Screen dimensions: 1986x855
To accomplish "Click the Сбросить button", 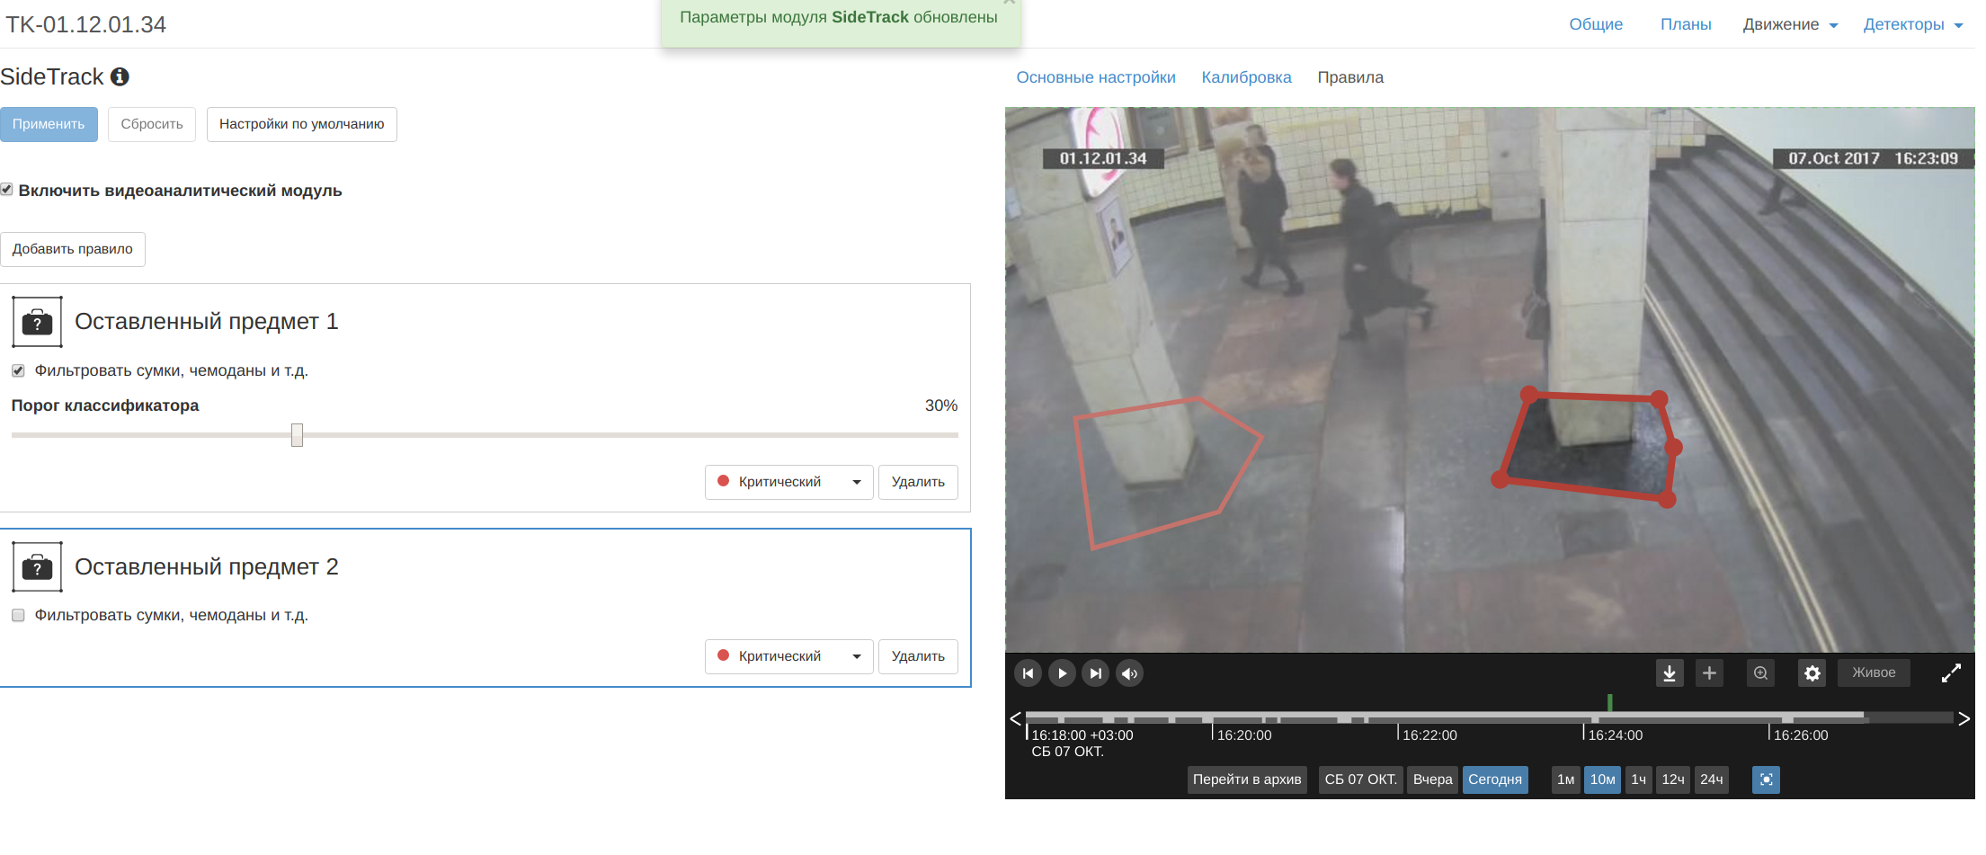I will 152,124.
